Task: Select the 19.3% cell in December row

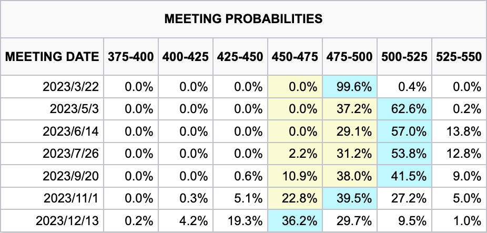Action: point(240,220)
